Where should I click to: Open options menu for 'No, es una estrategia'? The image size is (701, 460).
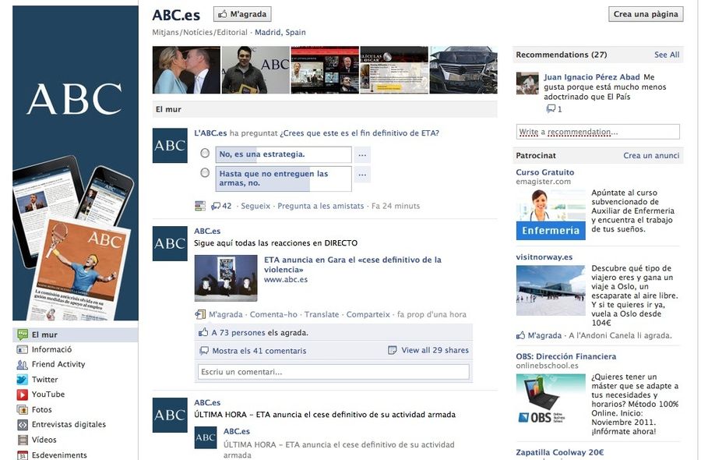(362, 154)
